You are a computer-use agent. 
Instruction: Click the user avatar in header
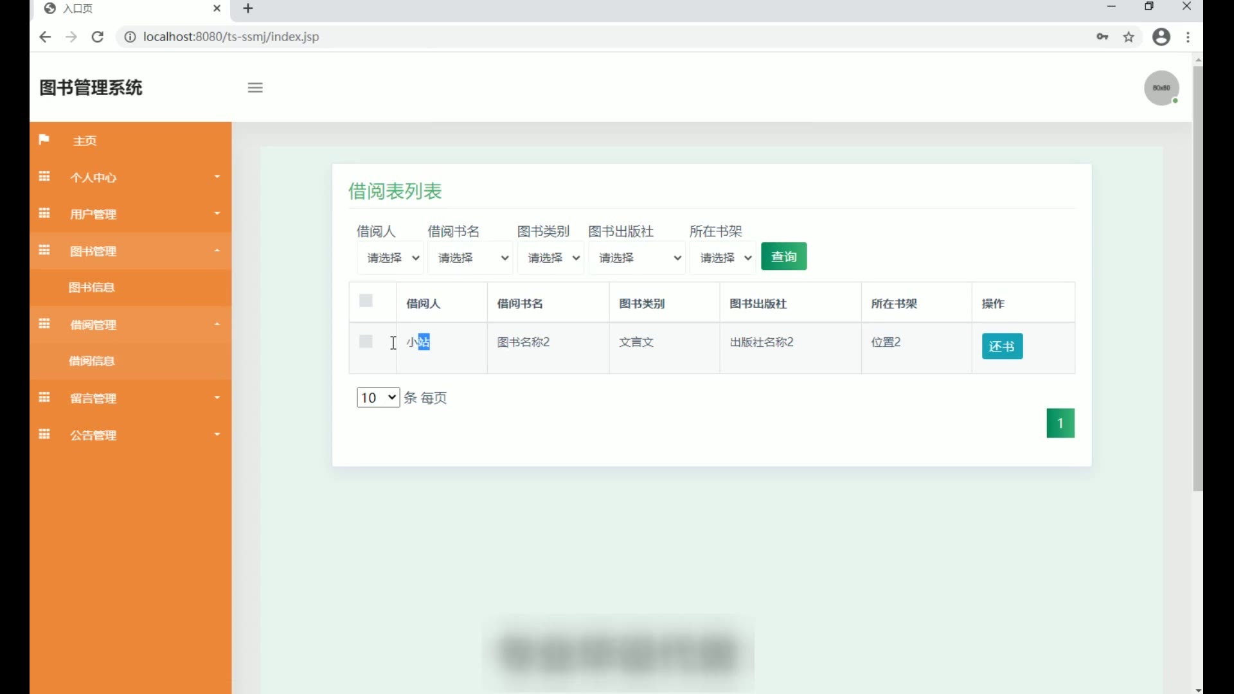tap(1161, 88)
